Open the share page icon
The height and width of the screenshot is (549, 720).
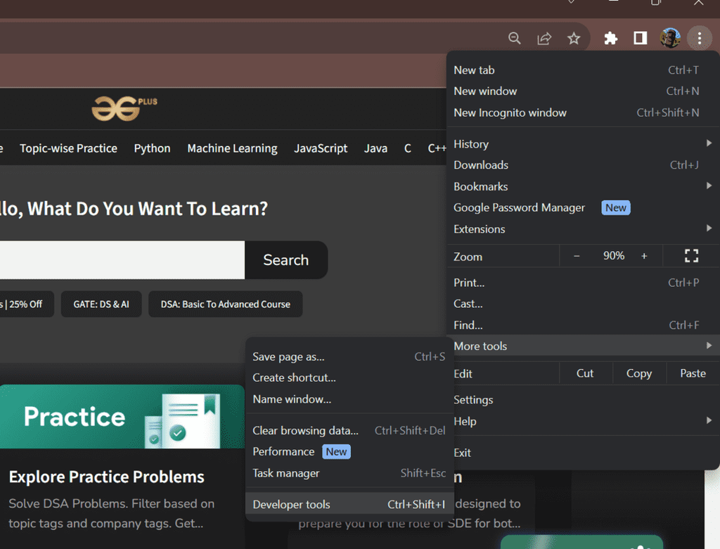tap(544, 38)
